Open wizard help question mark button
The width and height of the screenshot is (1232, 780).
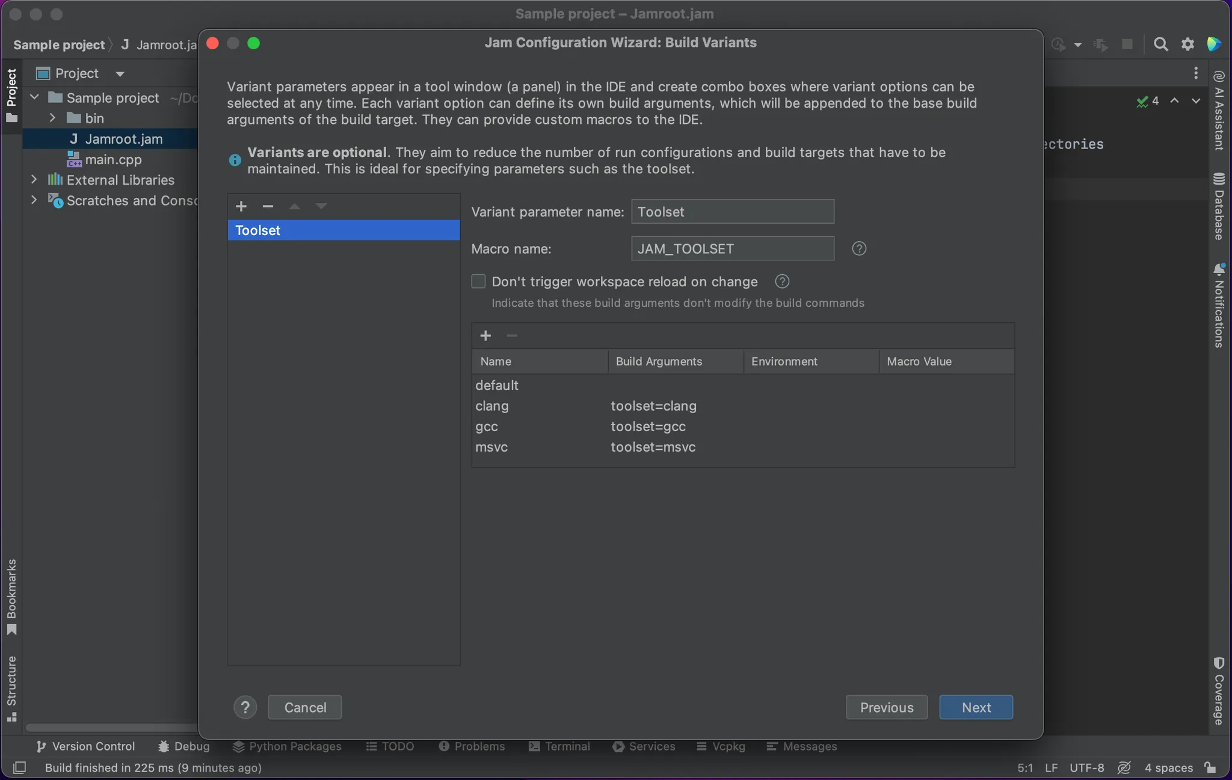point(245,707)
